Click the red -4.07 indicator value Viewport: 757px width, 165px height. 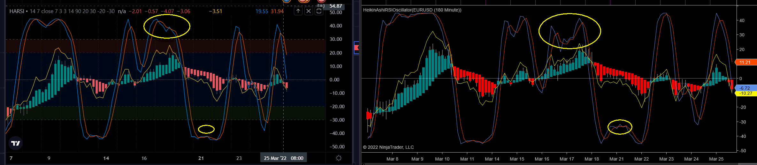[x=167, y=11]
